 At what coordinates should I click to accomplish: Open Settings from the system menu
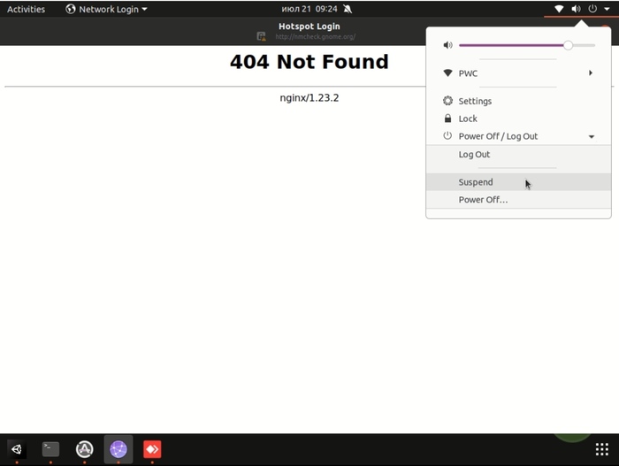click(x=518, y=101)
